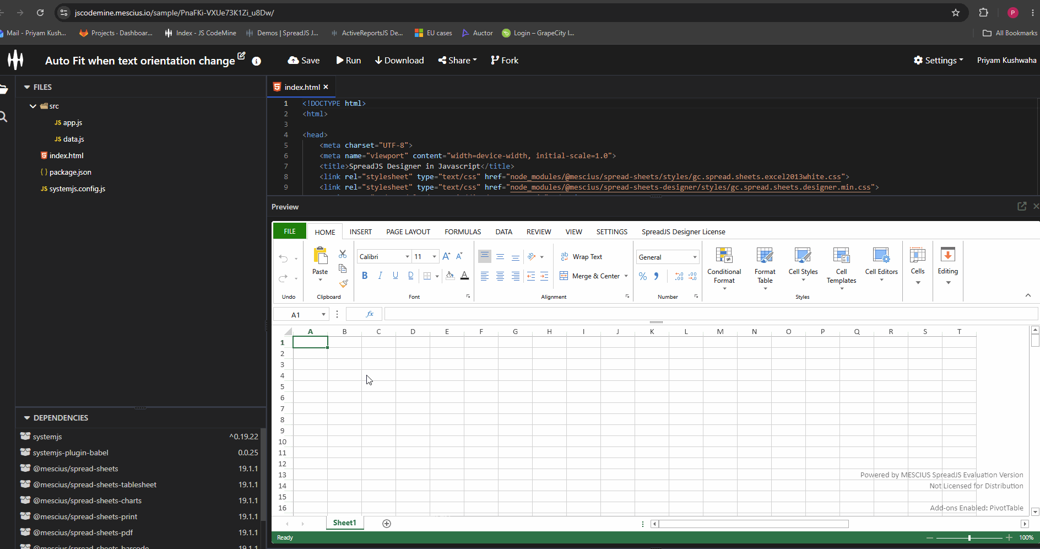
Task: Apply percent style number format
Action: 643,276
